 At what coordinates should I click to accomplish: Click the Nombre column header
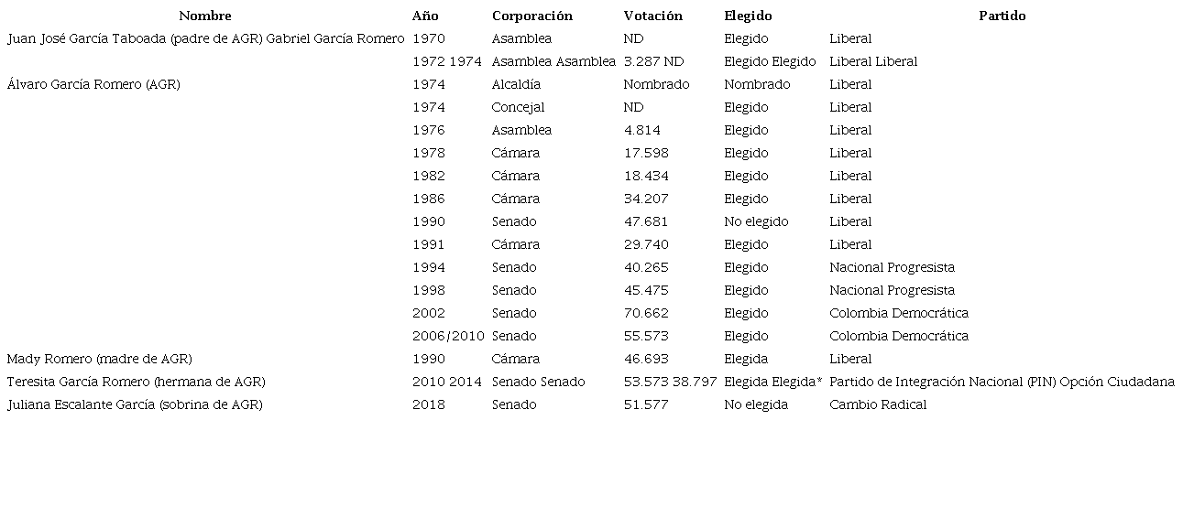(205, 16)
